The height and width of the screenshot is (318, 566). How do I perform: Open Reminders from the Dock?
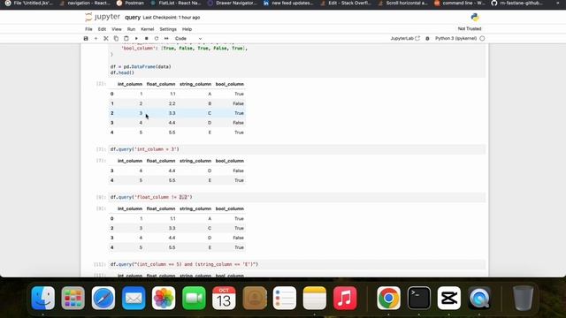tap(285, 299)
